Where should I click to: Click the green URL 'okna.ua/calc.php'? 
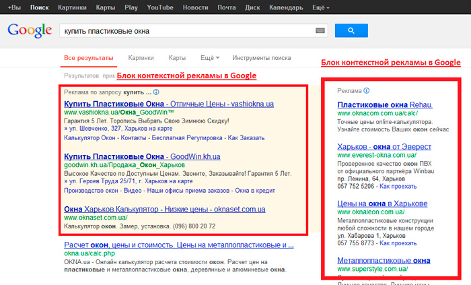[89, 253]
